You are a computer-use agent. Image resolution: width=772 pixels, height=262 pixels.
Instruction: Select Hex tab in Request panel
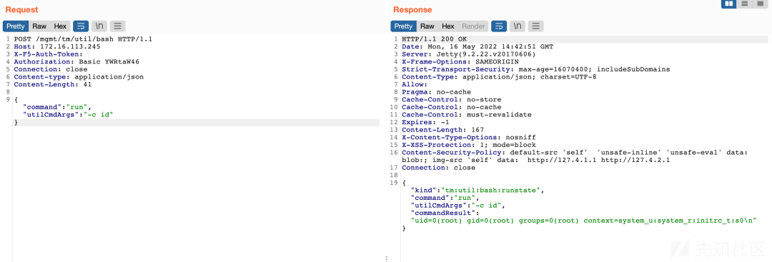pyautogui.click(x=60, y=26)
